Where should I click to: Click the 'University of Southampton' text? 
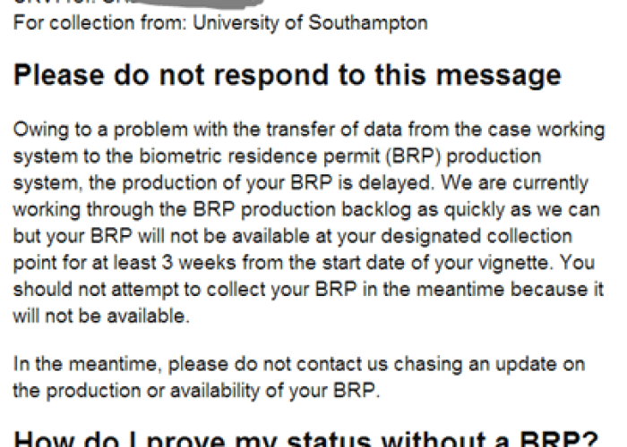point(310,22)
